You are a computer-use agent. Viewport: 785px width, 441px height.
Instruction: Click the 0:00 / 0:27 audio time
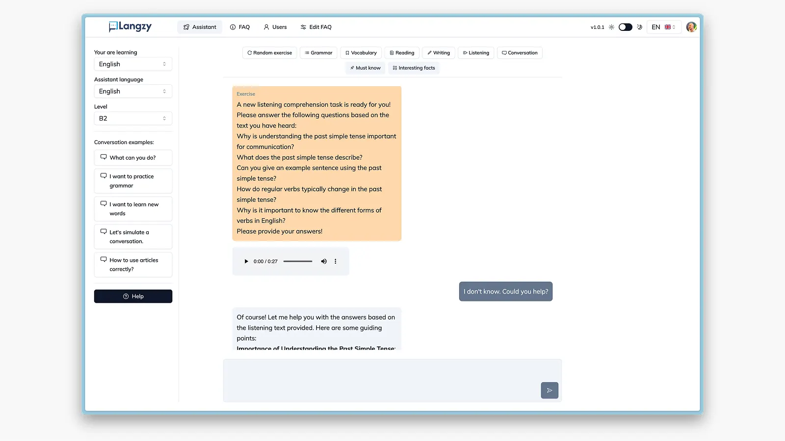pos(265,262)
